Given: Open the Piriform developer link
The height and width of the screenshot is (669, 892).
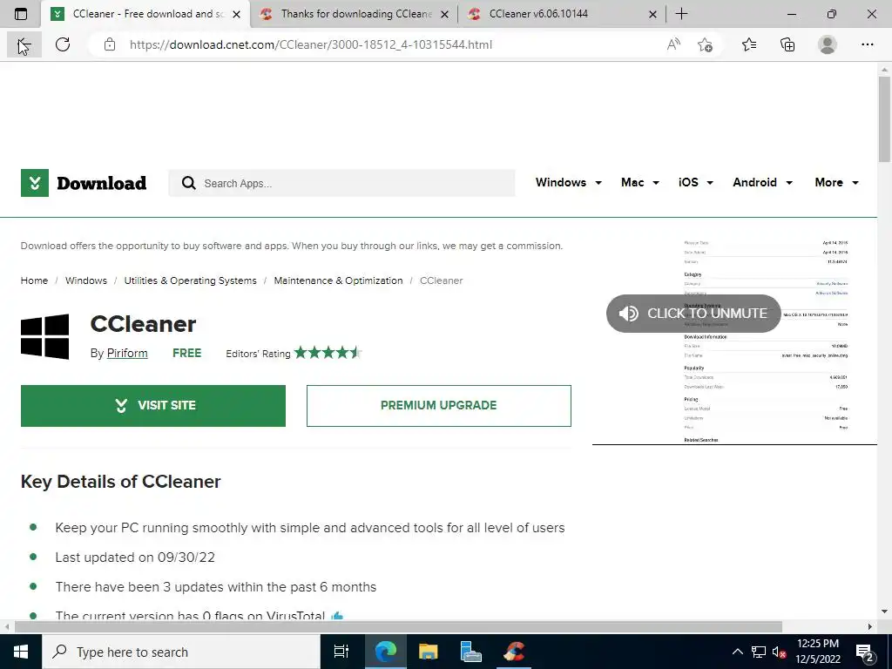Looking at the screenshot, I should (127, 354).
